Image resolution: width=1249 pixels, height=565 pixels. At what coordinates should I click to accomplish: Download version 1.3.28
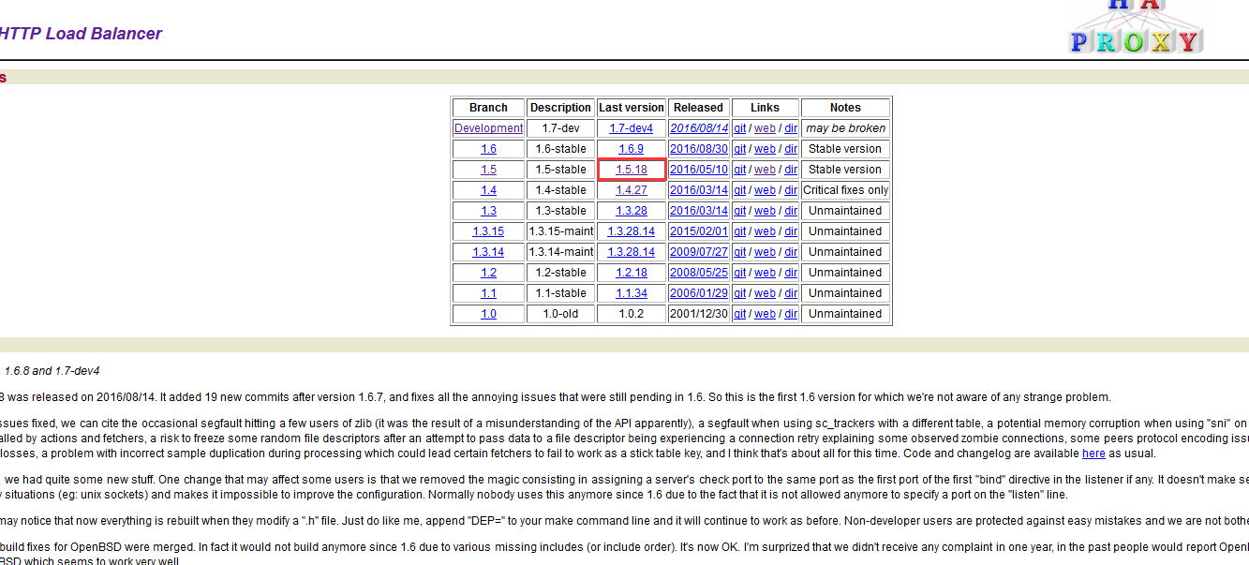coord(632,211)
